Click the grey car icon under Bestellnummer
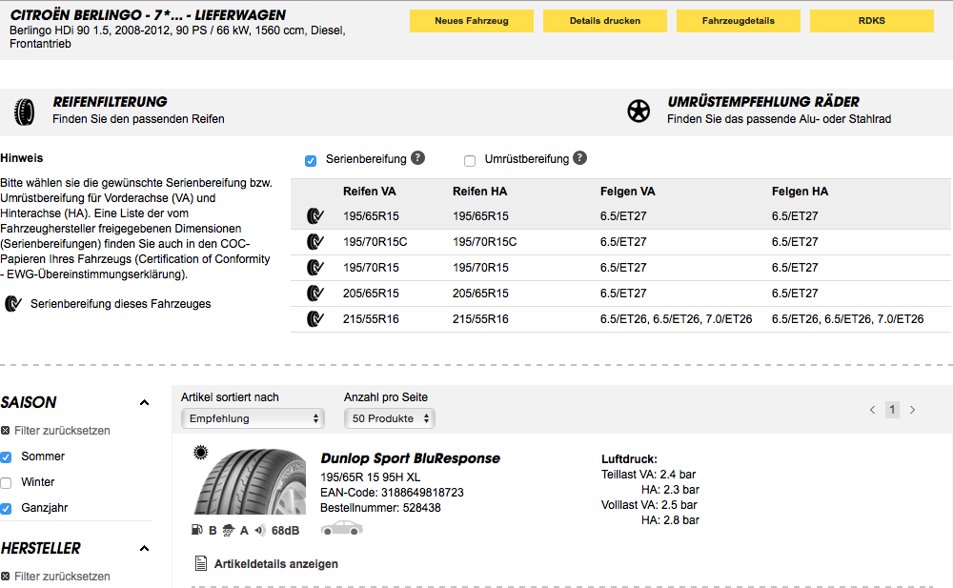Image resolution: width=953 pixels, height=588 pixels. (341, 528)
